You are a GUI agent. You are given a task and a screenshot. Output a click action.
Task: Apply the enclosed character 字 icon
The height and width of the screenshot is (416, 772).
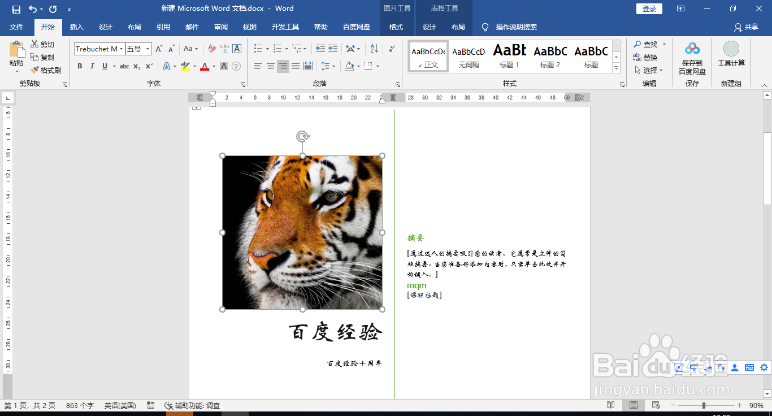(236, 66)
